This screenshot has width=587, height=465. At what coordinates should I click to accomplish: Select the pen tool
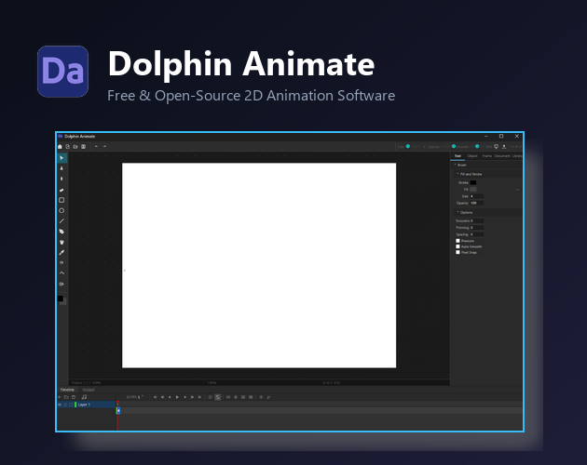(61, 232)
